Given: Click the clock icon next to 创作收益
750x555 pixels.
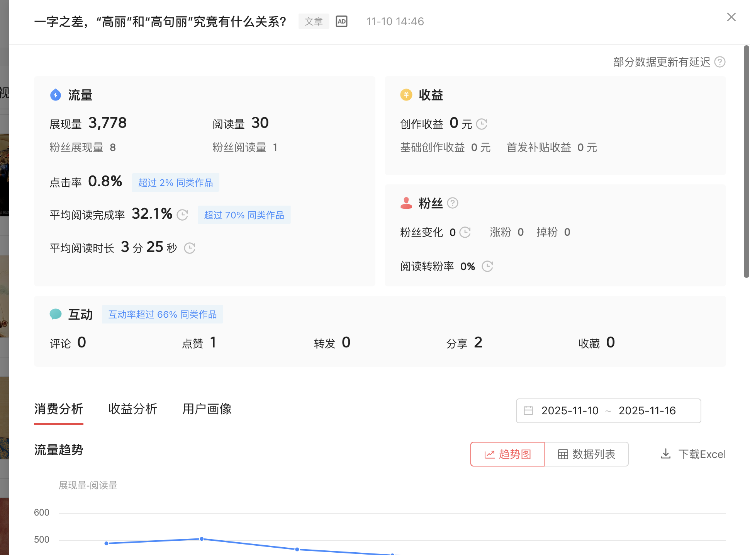Looking at the screenshot, I should pyautogui.click(x=482, y=124).
